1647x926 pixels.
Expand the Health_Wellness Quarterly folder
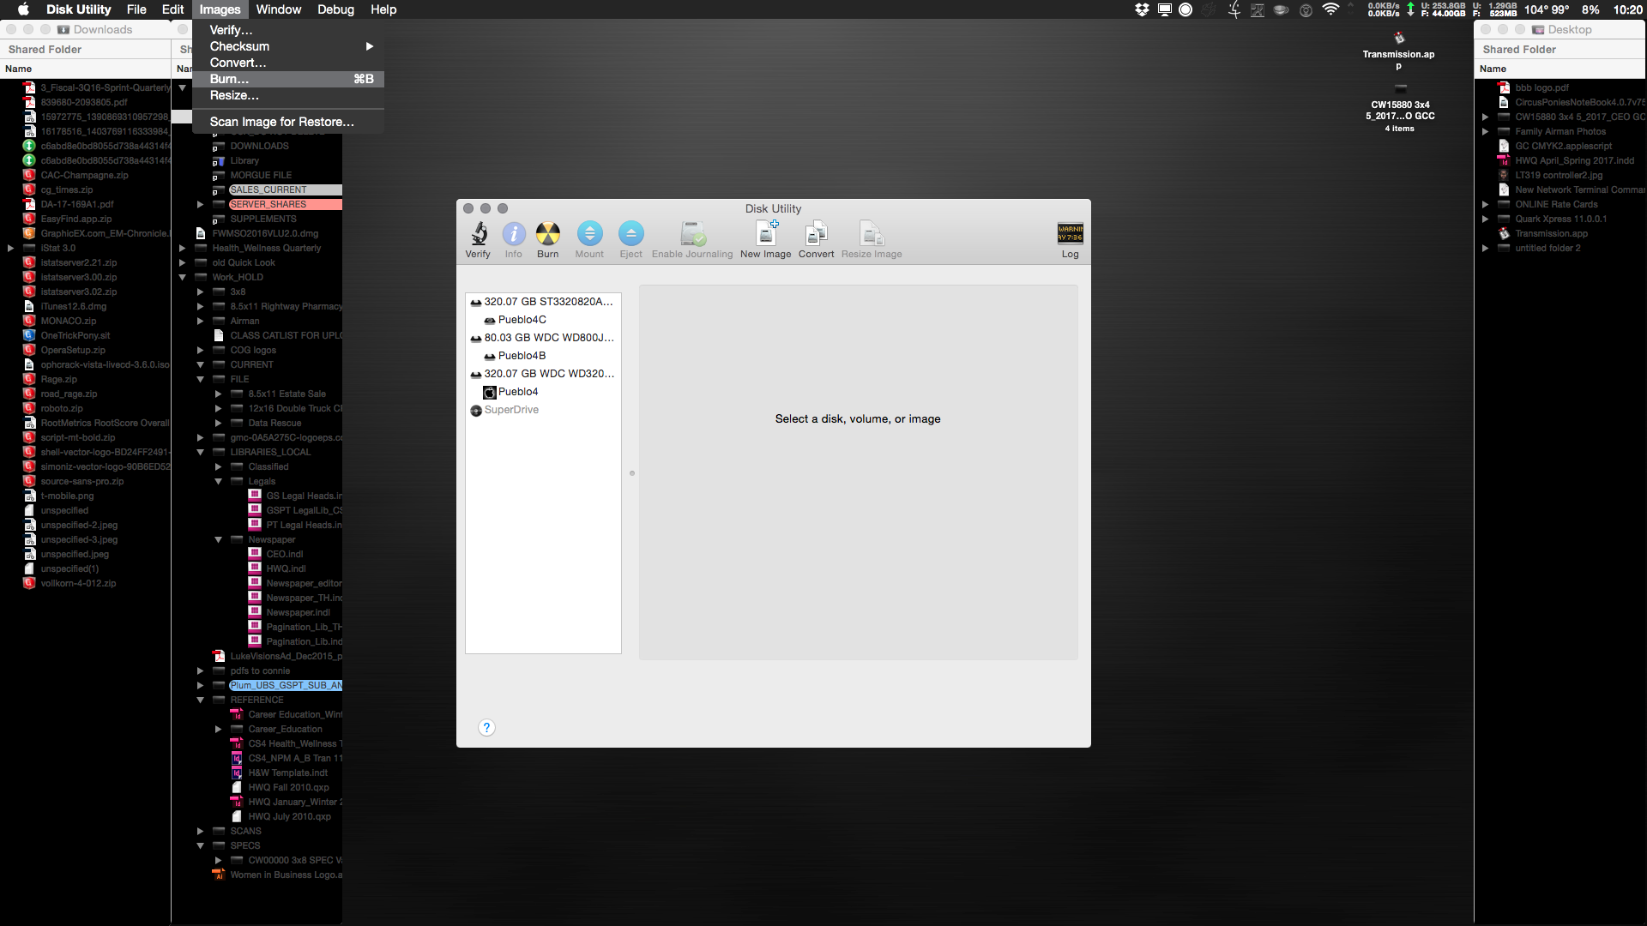point(182,248)
